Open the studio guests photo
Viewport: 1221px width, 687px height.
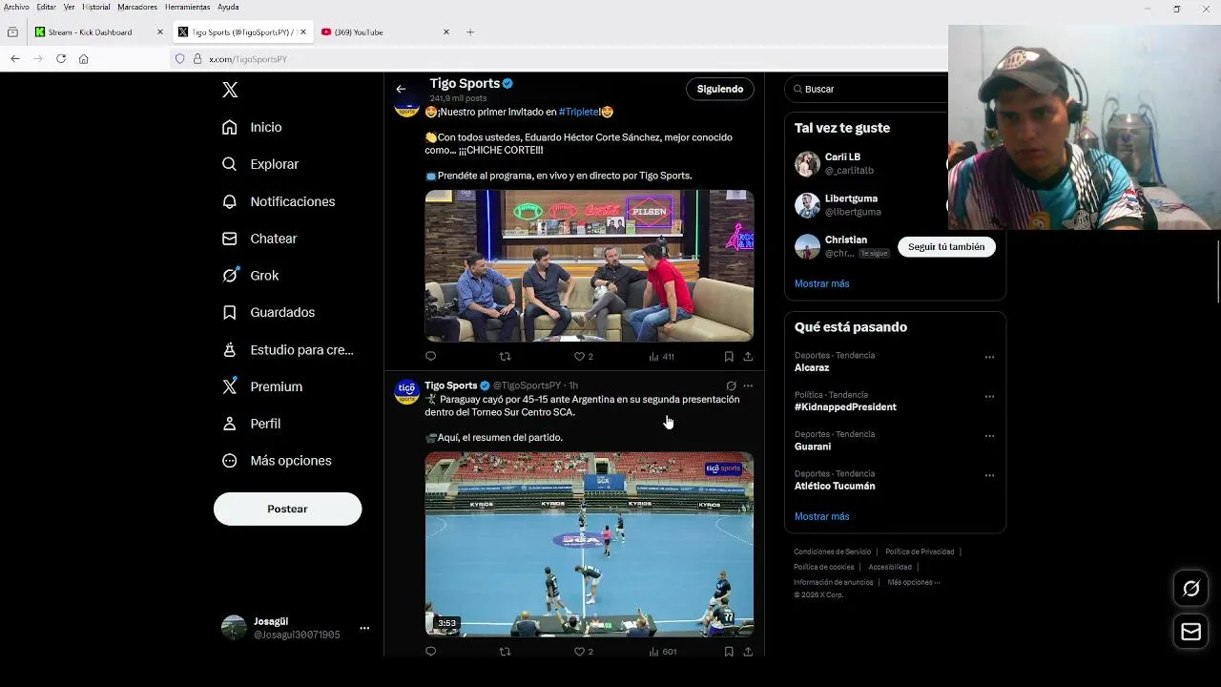[589, 265]
